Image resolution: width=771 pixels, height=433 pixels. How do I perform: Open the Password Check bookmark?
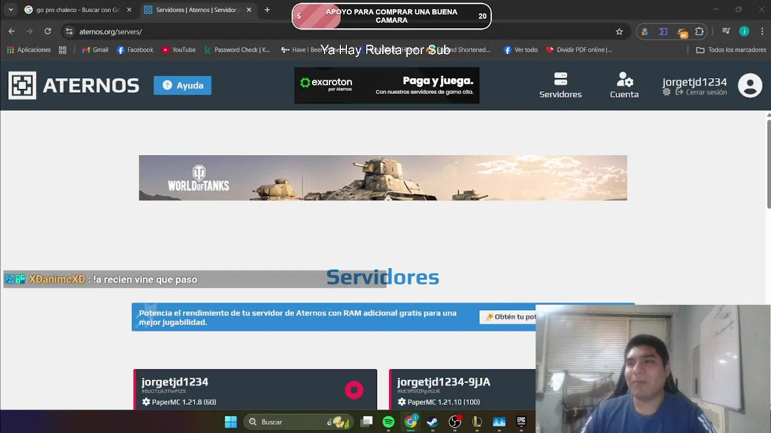coord(237,50)
